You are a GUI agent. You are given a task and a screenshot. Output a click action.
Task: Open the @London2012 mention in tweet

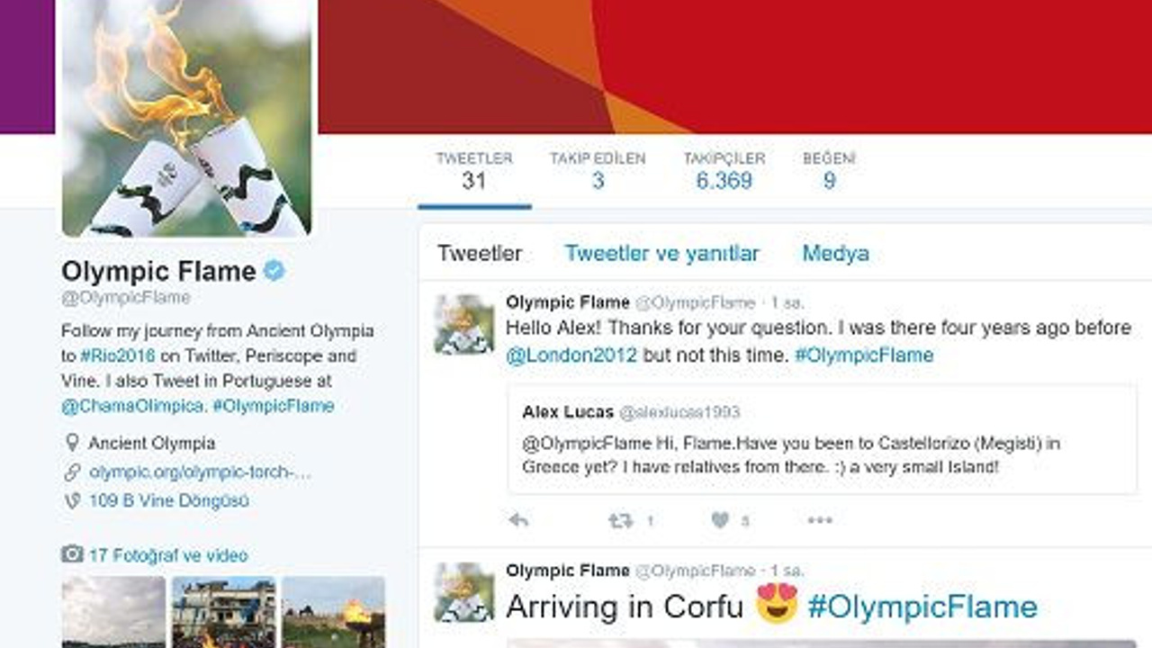pos(571,355)
